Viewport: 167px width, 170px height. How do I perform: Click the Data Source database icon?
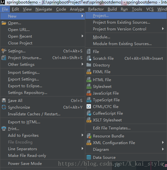click(89, 157)
